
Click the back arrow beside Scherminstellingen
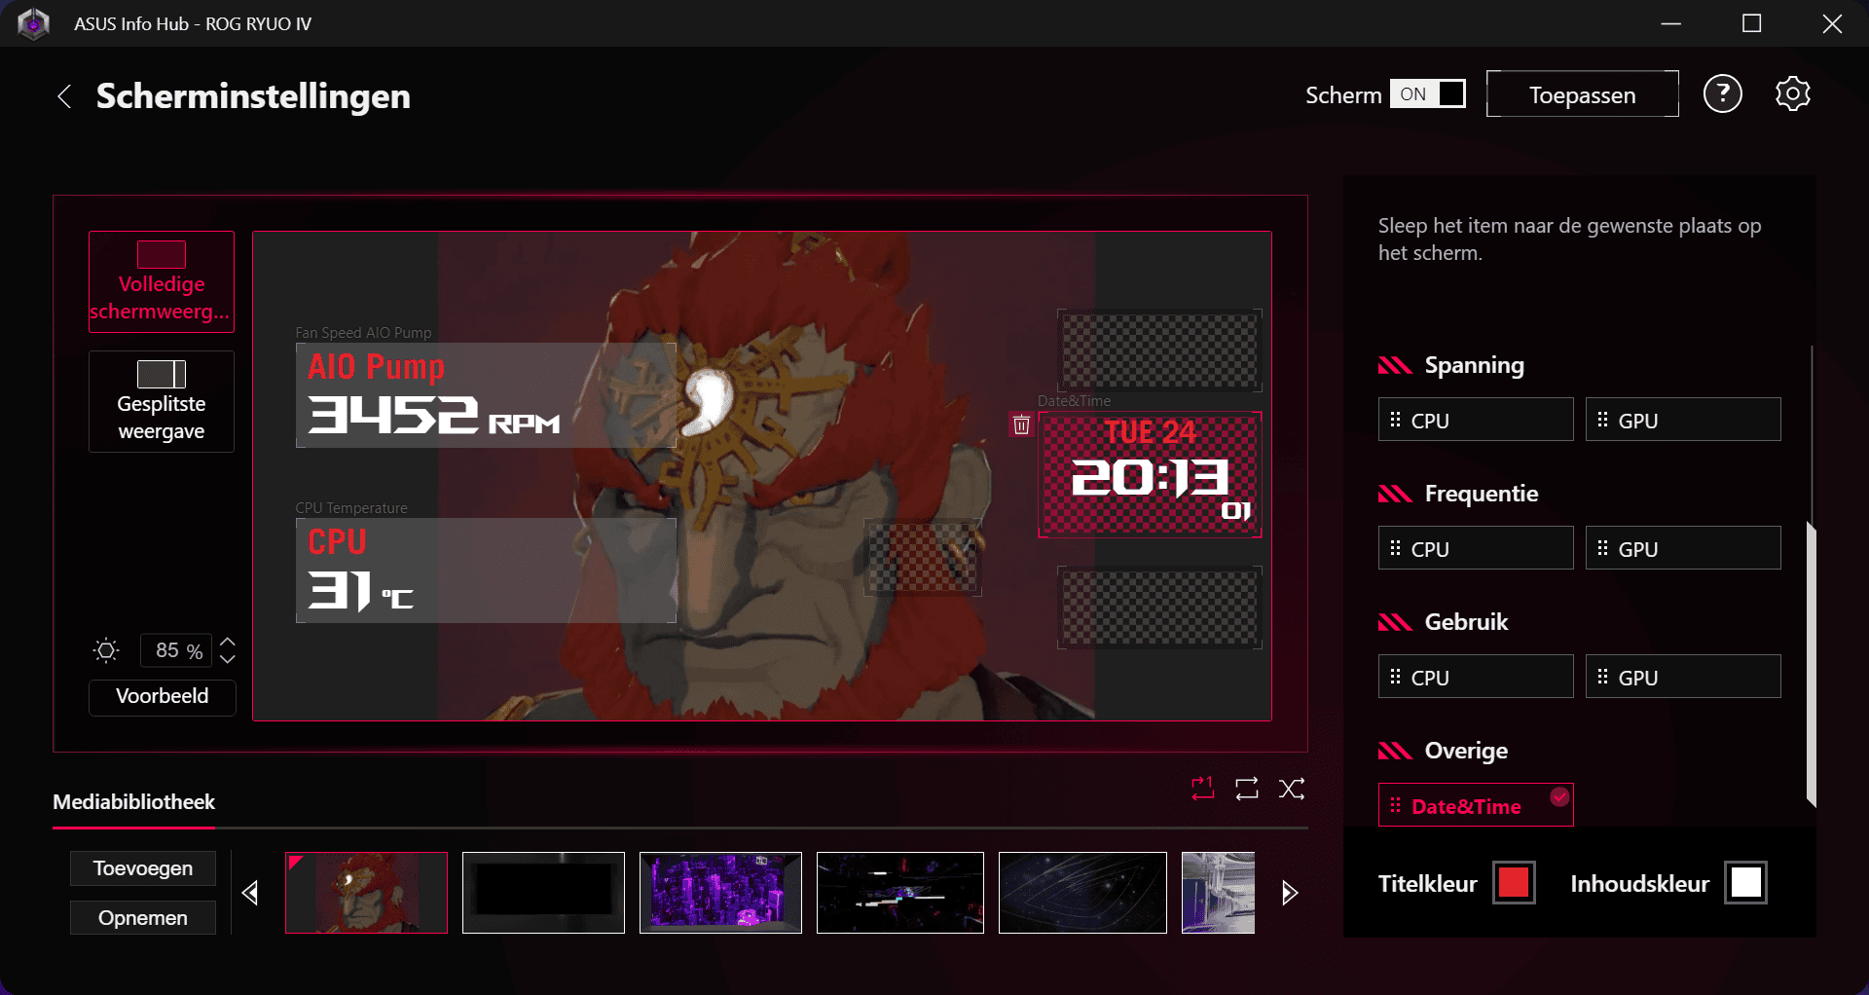[x=64, y=96]
